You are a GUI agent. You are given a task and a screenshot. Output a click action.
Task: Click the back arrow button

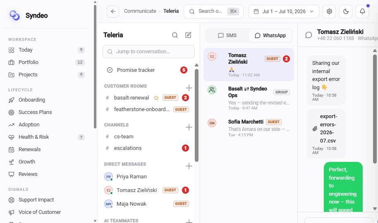[113, 11]
